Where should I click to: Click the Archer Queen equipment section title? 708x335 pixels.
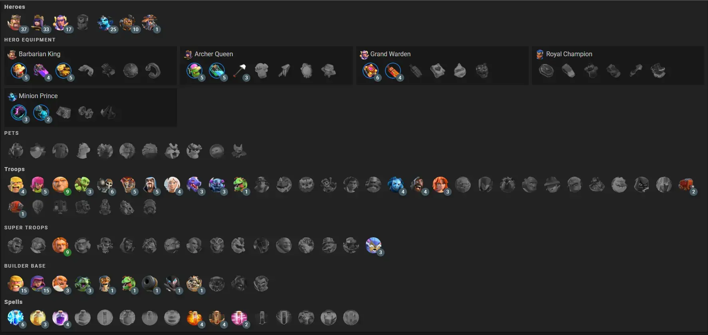(214, 54)
